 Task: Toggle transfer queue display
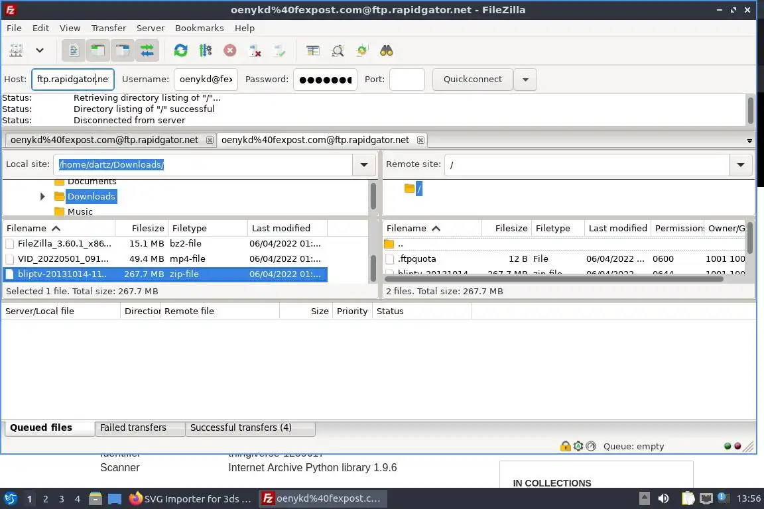tap(147, 50)
